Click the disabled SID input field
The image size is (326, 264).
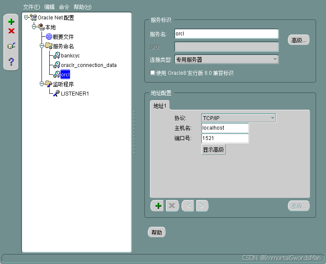[227, 47]
